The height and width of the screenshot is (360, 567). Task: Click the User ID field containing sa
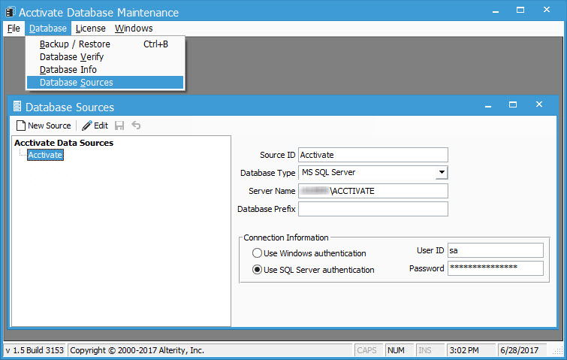(496, 250)
